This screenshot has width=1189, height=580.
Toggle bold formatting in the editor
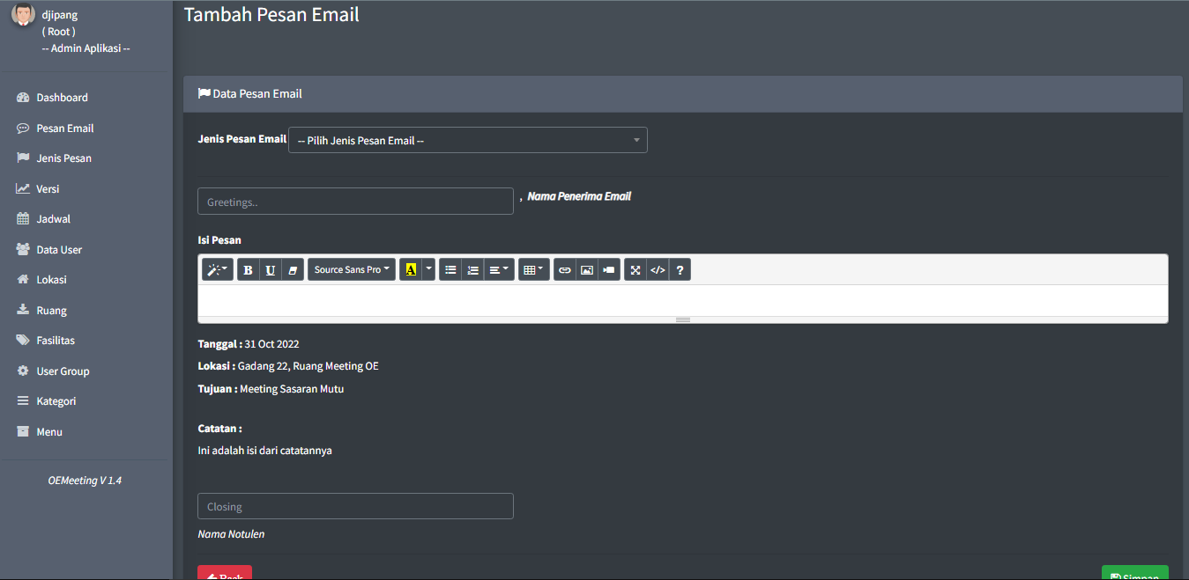(248, 270)
